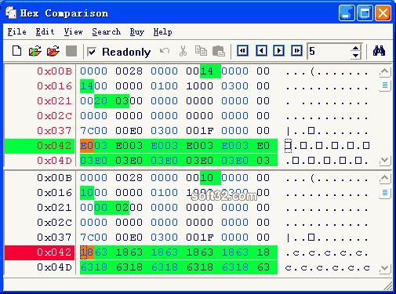Viewport: 396px width, 294px height.
Task: Click hex value 001F in lower pane
Action: tap(200, 238)
